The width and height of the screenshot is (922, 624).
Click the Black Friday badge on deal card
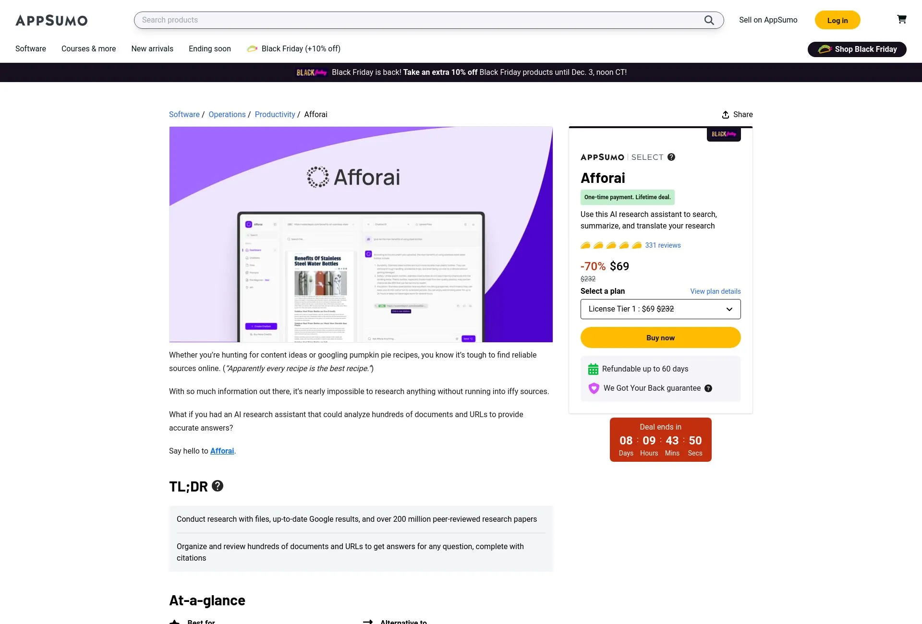[724, 134]
